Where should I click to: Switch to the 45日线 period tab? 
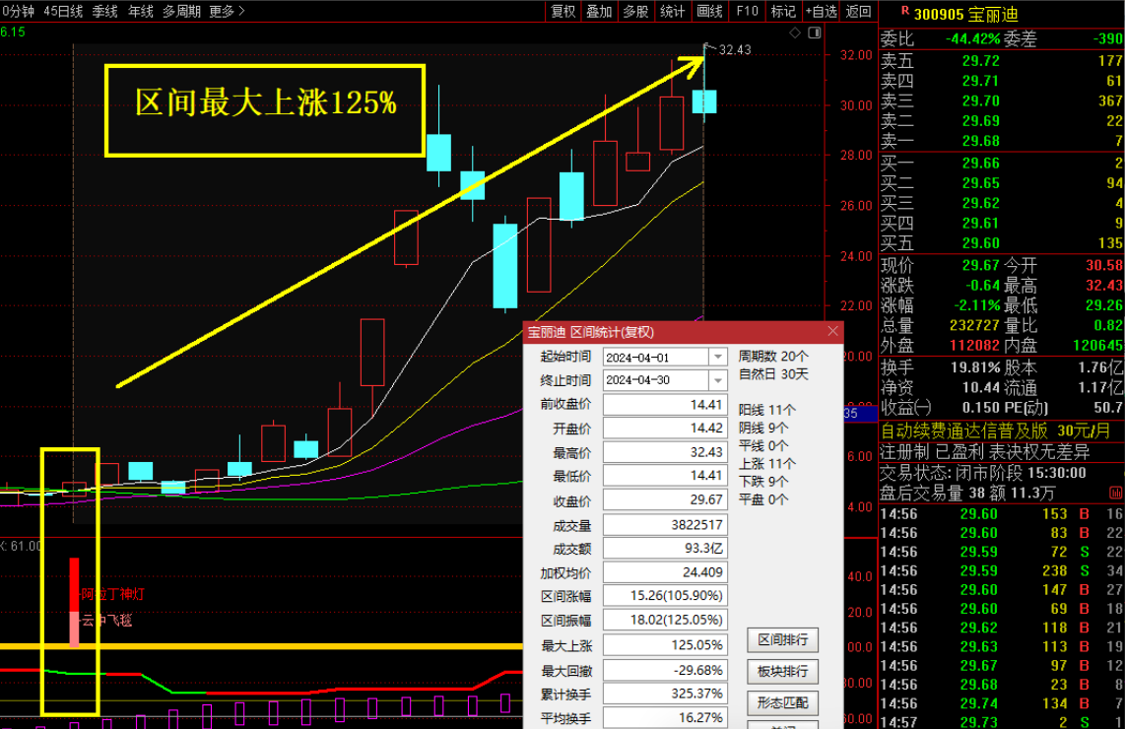pyautogui.click(x=63, y=12)
